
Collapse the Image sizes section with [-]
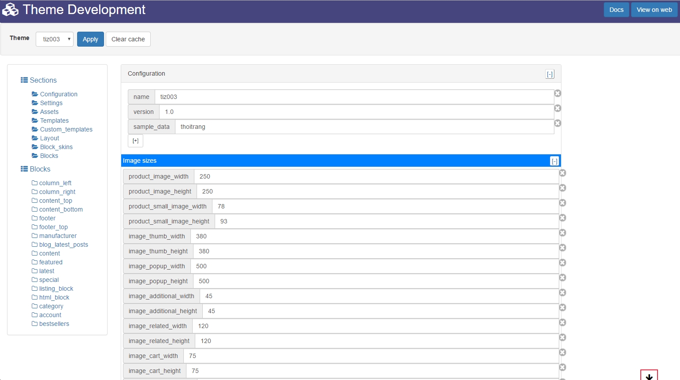pyautogui.click(x=554, y=161)
